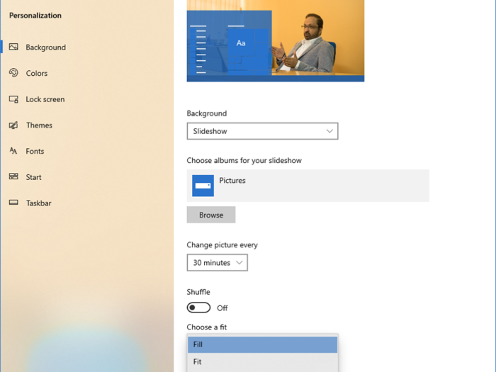Click the desktop background preview image
The image size is (496, 372).
pos(275,41)
